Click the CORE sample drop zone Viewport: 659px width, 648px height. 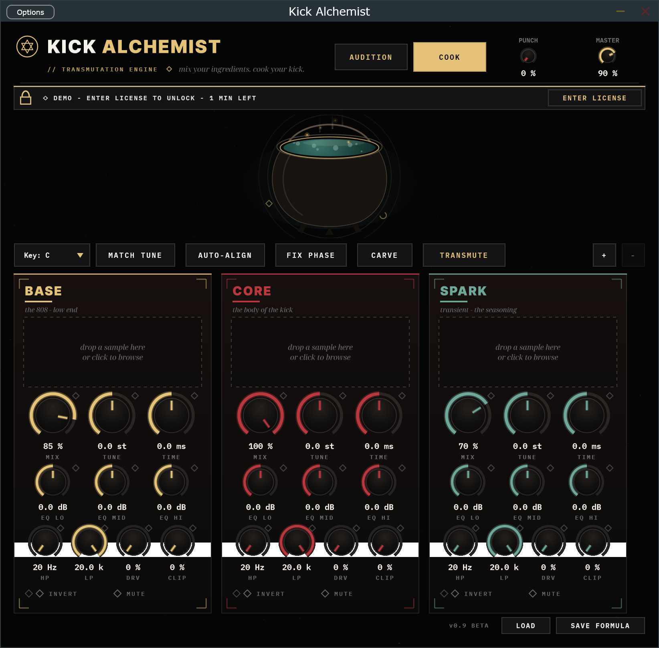pos(320,352)
